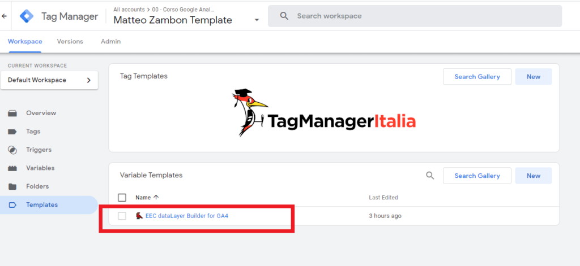Create a New tag template
Image resolution: width=580 pixels, height=266 pixels.
pyautogui.click(x=534, y=77)
